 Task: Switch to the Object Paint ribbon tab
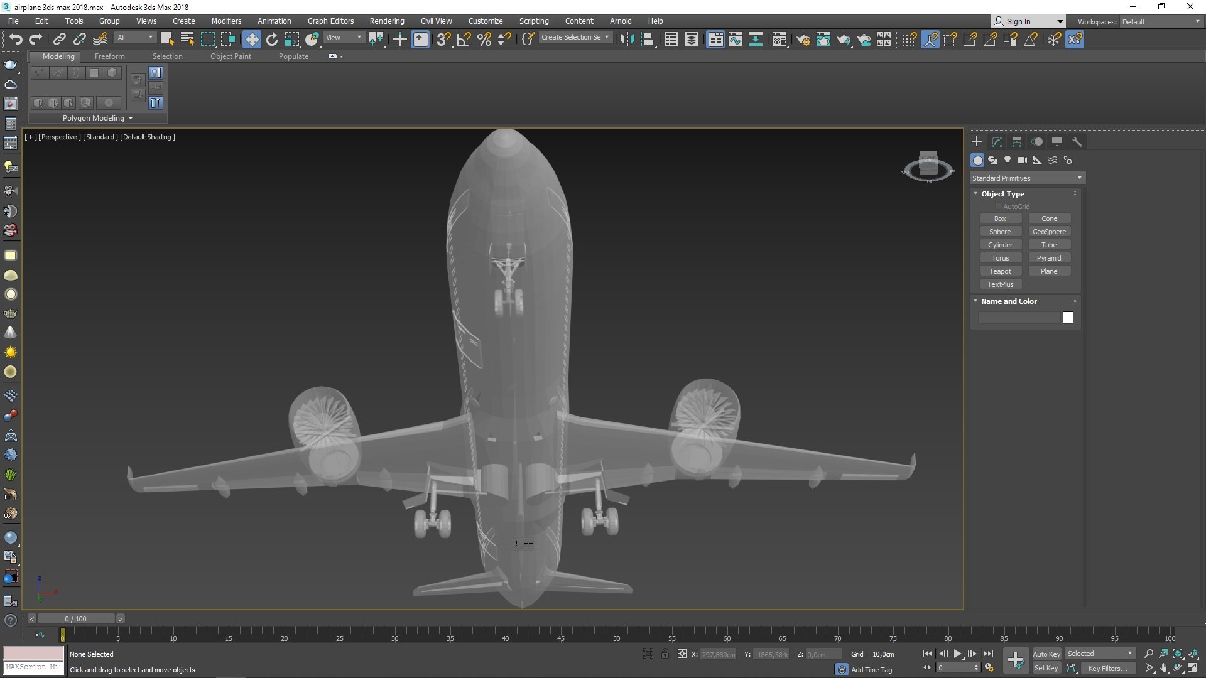click(x=231, y=56)
